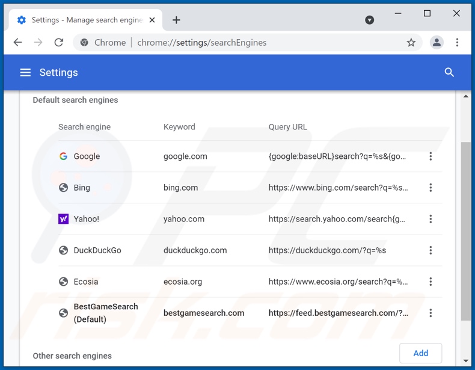Click the search.yahoo.com query URL
Image resolution: width=475 pixels, height=370 pixels.
[337, 219]
